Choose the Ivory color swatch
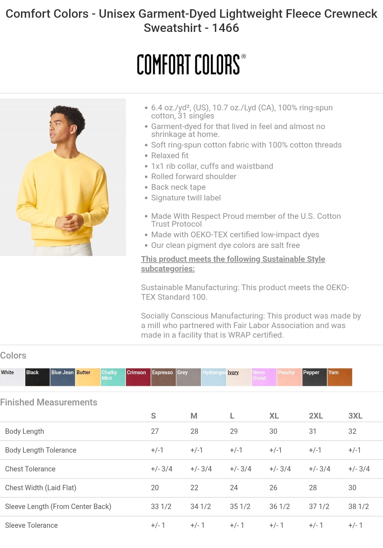Viewport: 383px width, 548px height. tap(239, 377)
